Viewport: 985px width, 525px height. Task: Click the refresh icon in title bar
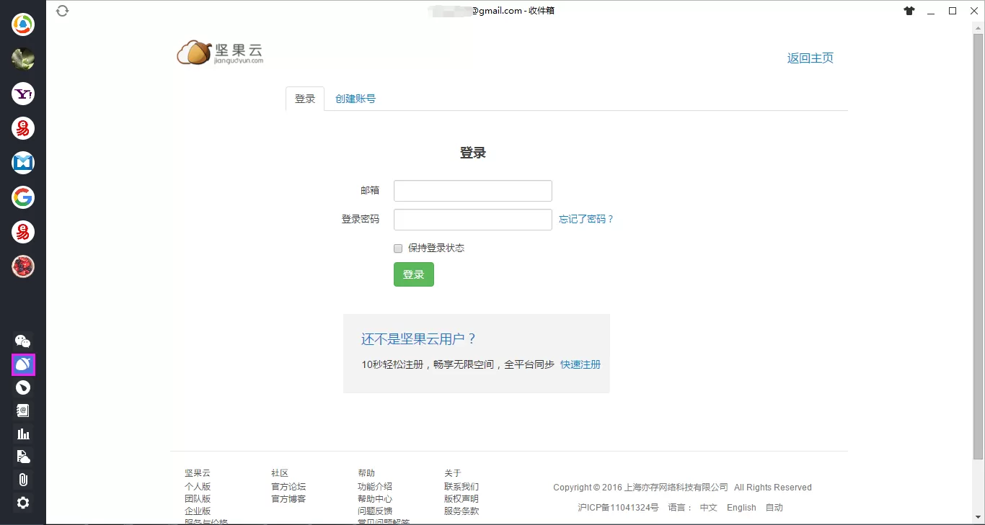coord(62,11)
